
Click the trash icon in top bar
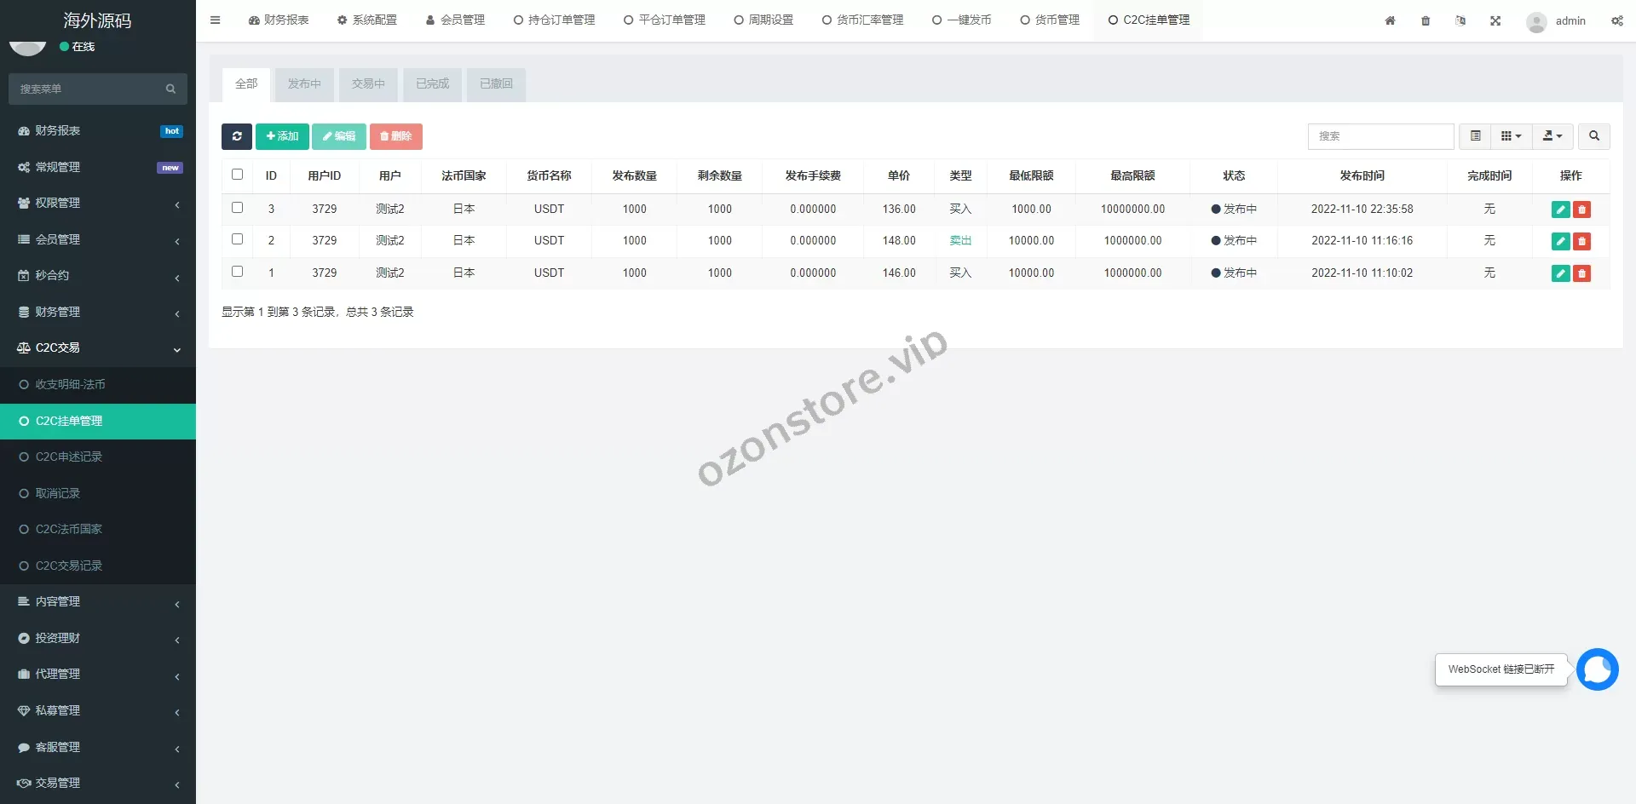[1426, 20]
